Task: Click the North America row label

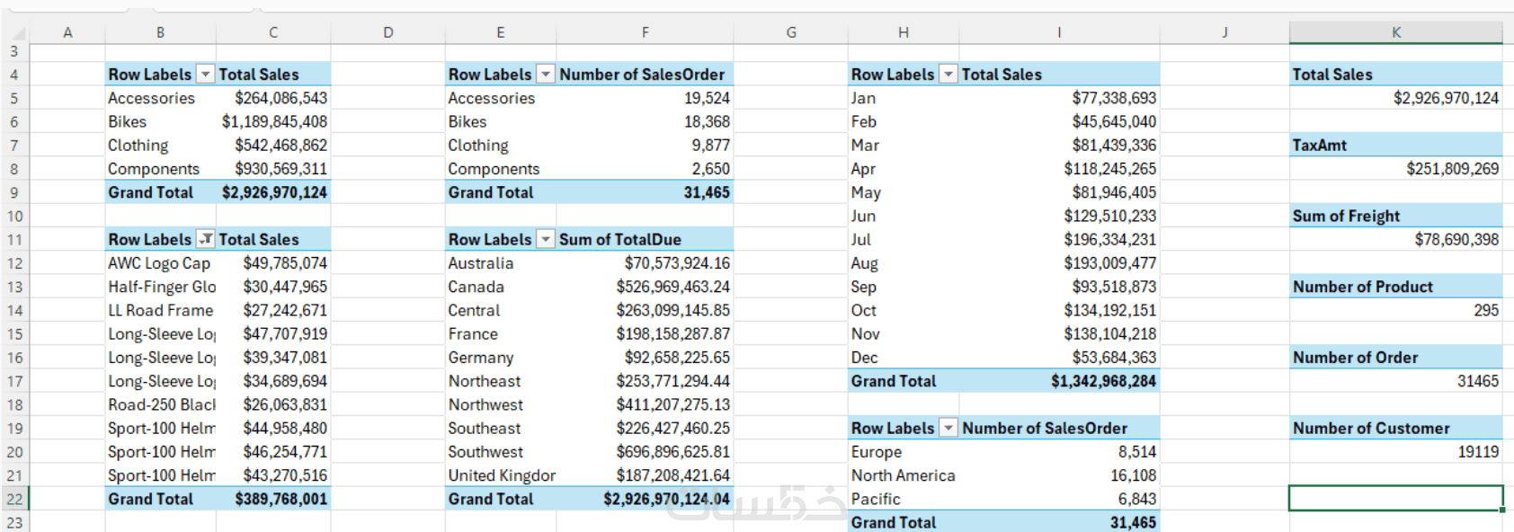Action: click(x=903, y=475)
